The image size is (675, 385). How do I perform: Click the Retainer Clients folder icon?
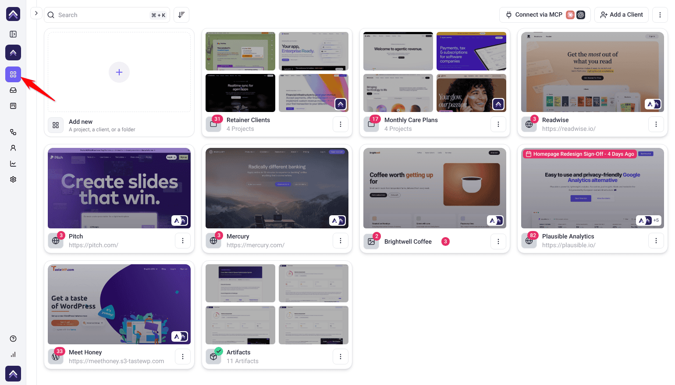213,124
